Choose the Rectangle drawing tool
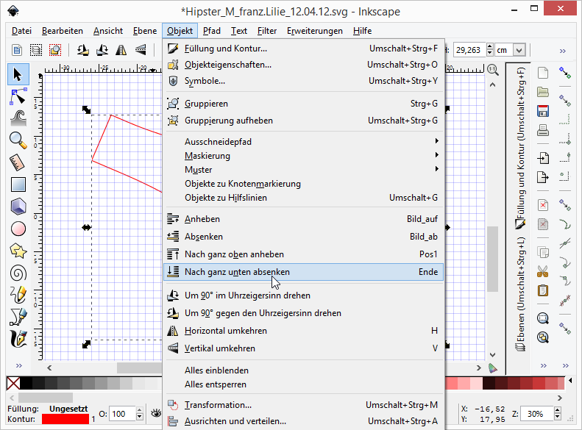The width and height of the screenshot is (582, 430). 18,184
